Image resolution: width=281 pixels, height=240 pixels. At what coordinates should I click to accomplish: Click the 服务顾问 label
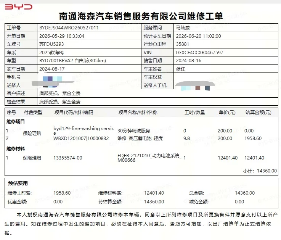pyautogui.click(x=153, y=28)
